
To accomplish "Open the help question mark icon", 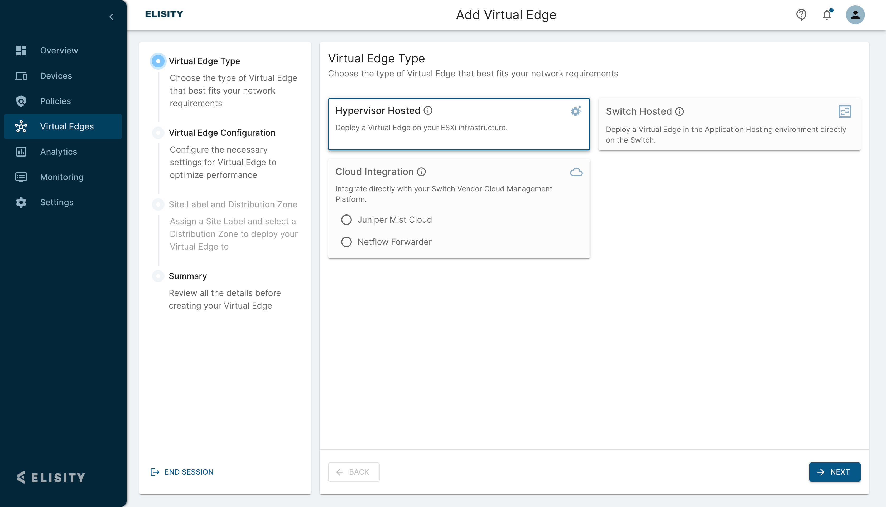I will (801, 15).
